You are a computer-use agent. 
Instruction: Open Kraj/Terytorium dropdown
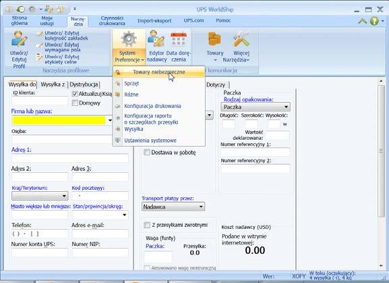click(x=40, y=196)
